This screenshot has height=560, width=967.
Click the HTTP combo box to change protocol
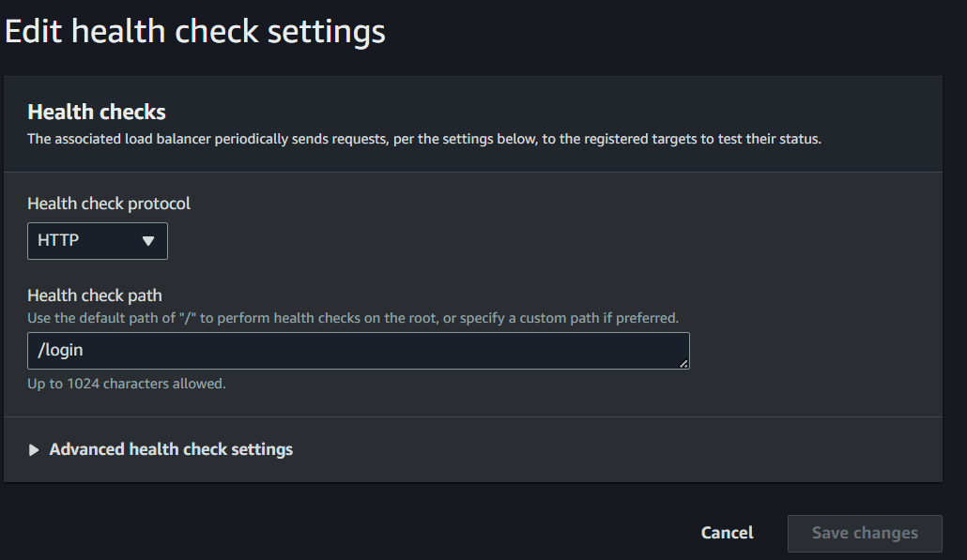(x=97, y=241)
